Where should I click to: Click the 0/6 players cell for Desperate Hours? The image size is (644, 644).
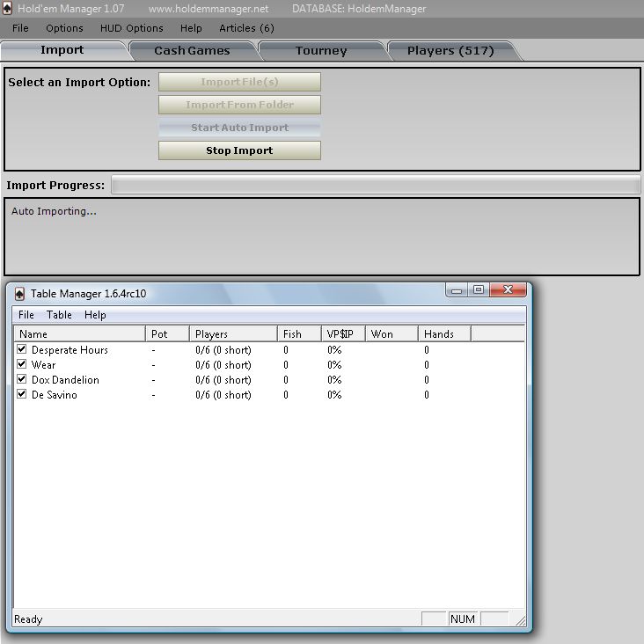point(223,350)
